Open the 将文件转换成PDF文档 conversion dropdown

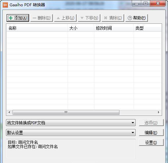pyautogui.click(x=71, y=123)
